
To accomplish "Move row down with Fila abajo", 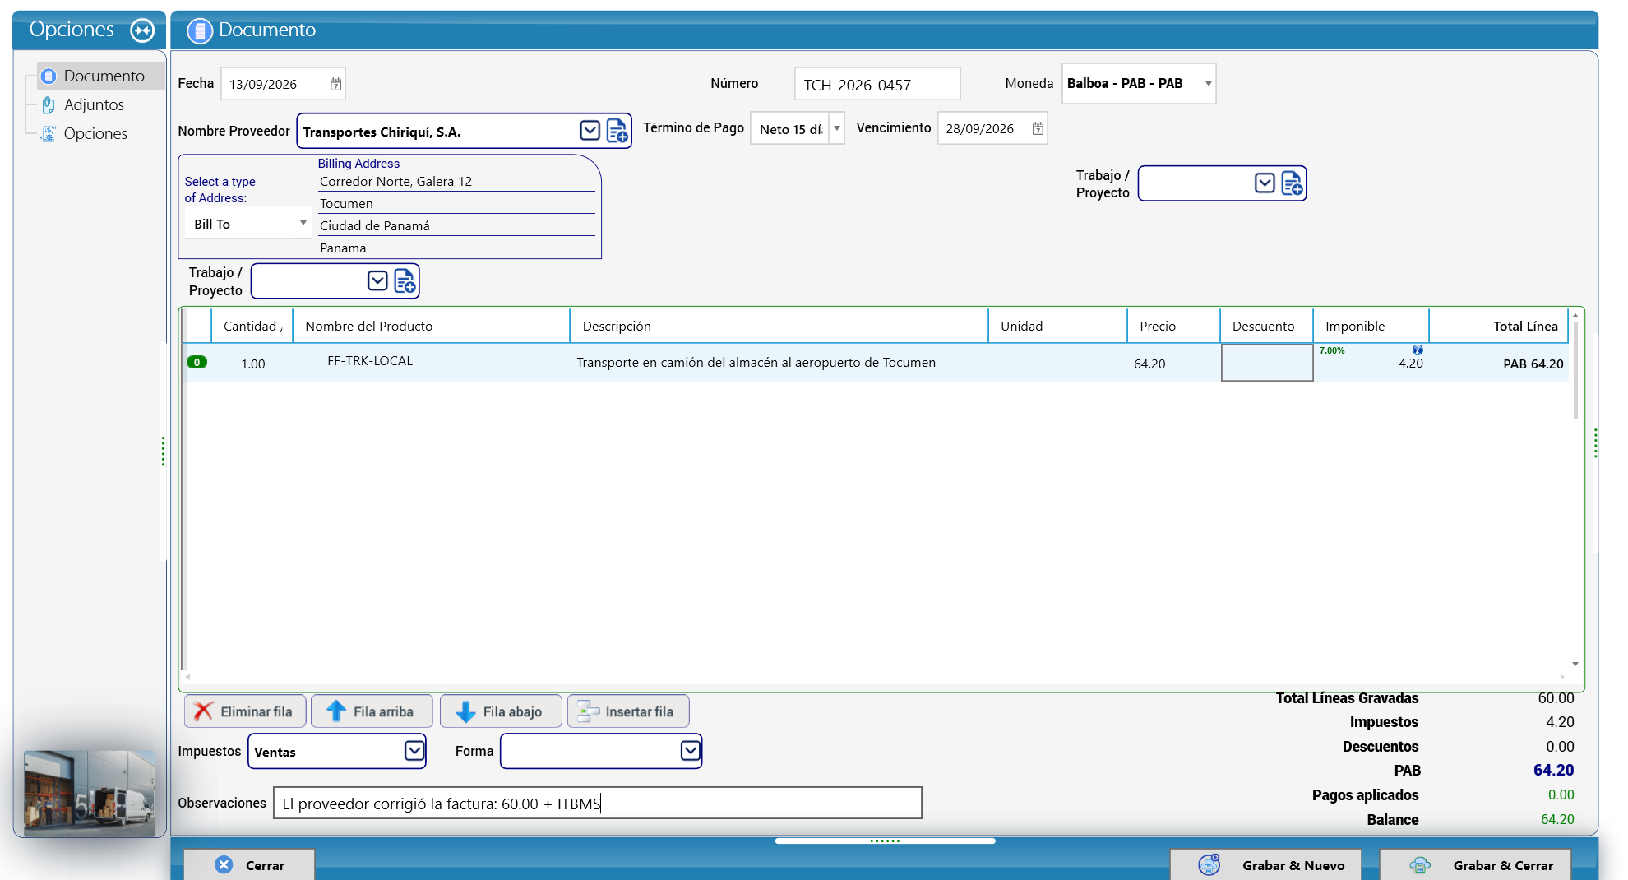I will [x=501, y=711].
